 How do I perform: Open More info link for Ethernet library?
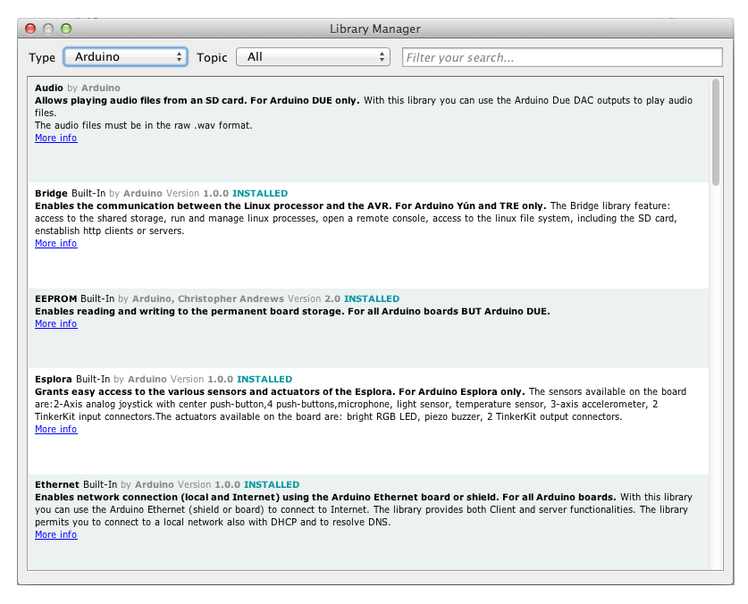(55, 535)
